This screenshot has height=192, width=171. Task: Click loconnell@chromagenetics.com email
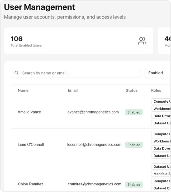94,145
